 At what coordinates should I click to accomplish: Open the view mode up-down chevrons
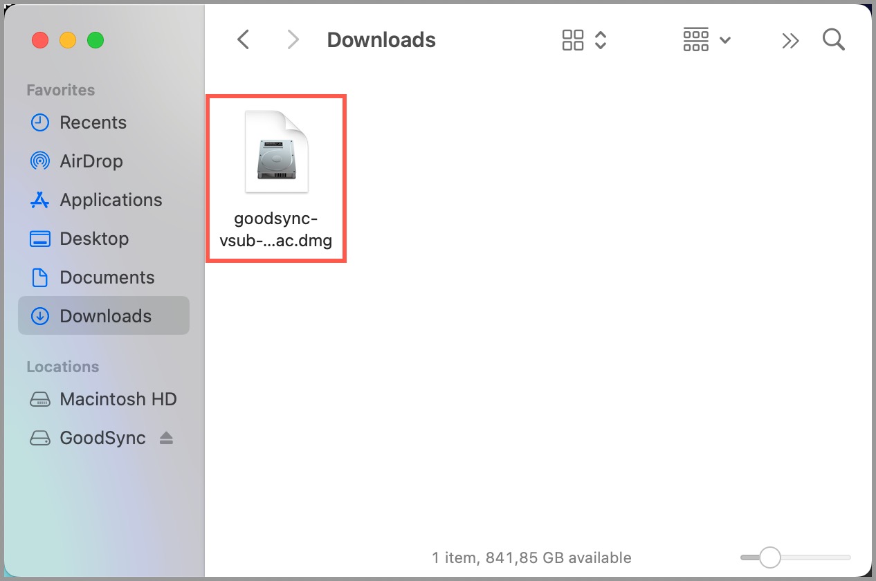(601, 39)
